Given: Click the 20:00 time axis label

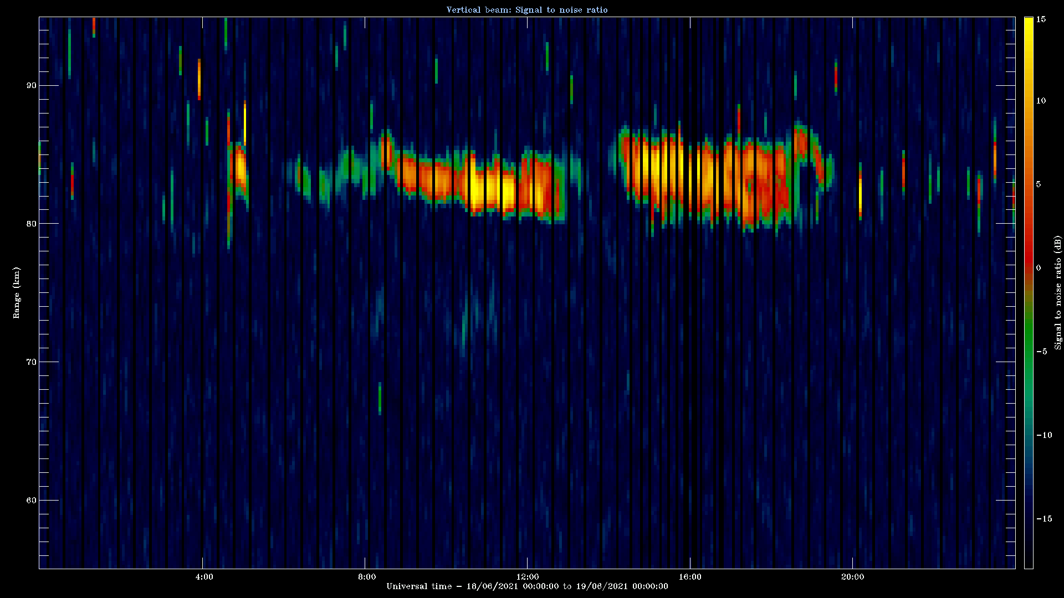Looking at the screenshot, I should pos(852,577).
